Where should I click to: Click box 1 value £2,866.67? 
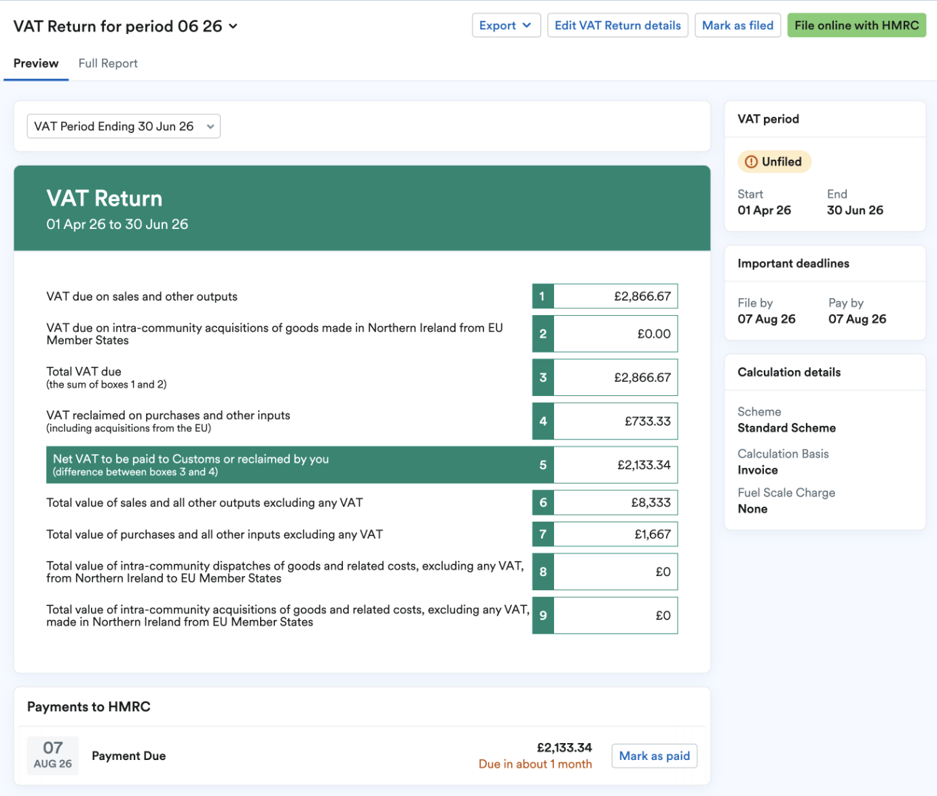(615, 297)
